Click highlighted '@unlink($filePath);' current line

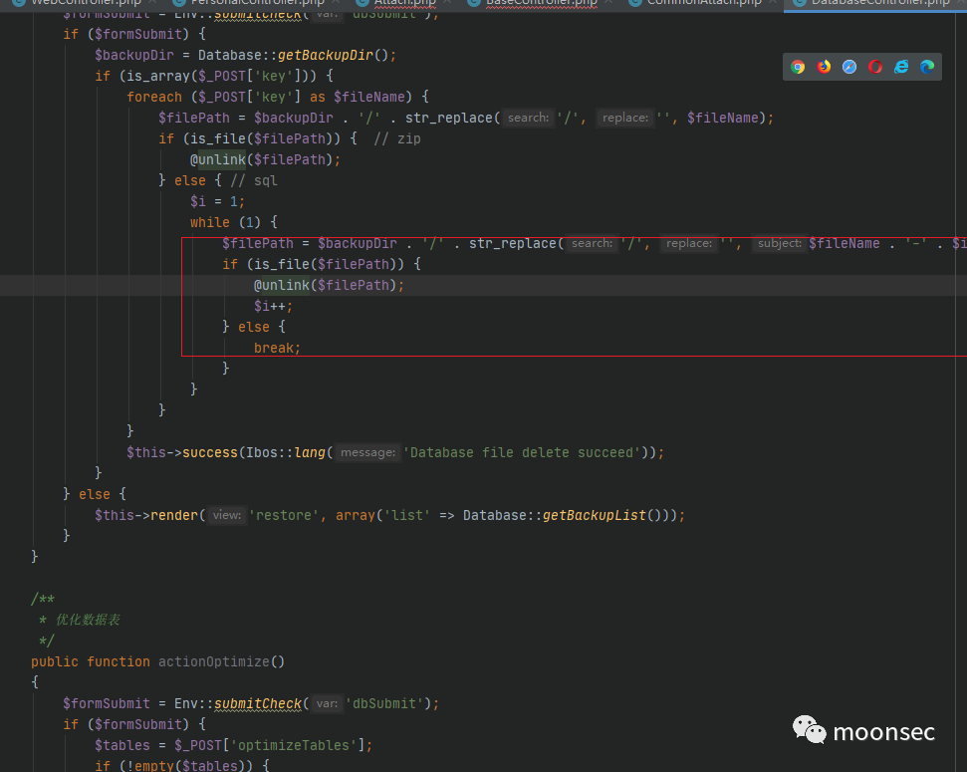[x=329, y=285]
